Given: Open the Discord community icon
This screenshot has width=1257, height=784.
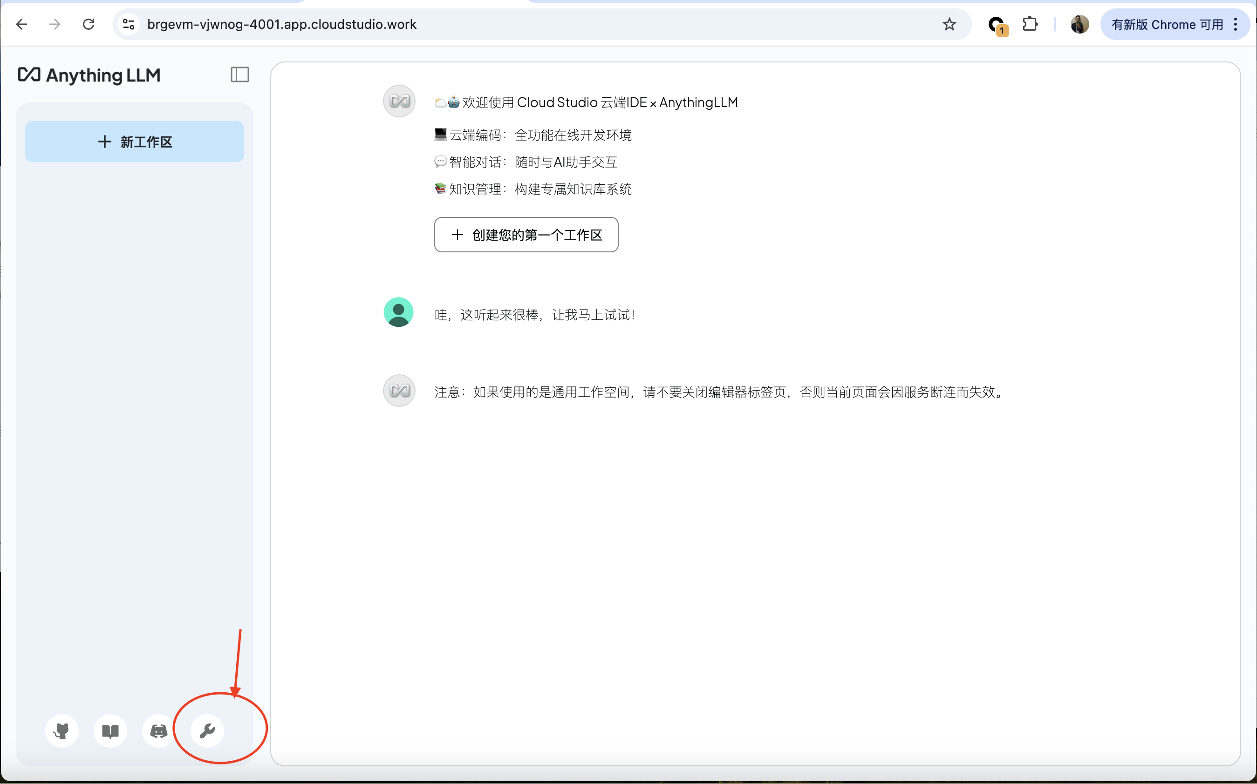Looking at the screenshot, I should [x=159, y=730].
